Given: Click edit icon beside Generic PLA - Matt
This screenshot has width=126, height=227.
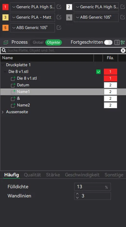Looking at the screenshot, I should coord(59,17).
